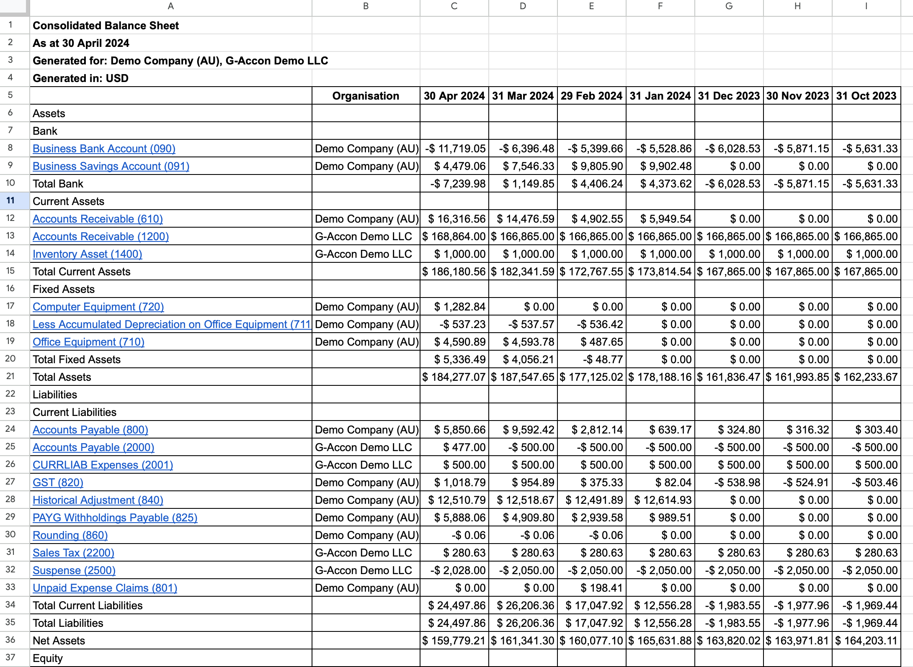Click the PAYG Withholdings Payable (825) link
This screenshot has height=667, width=913.
115,518
